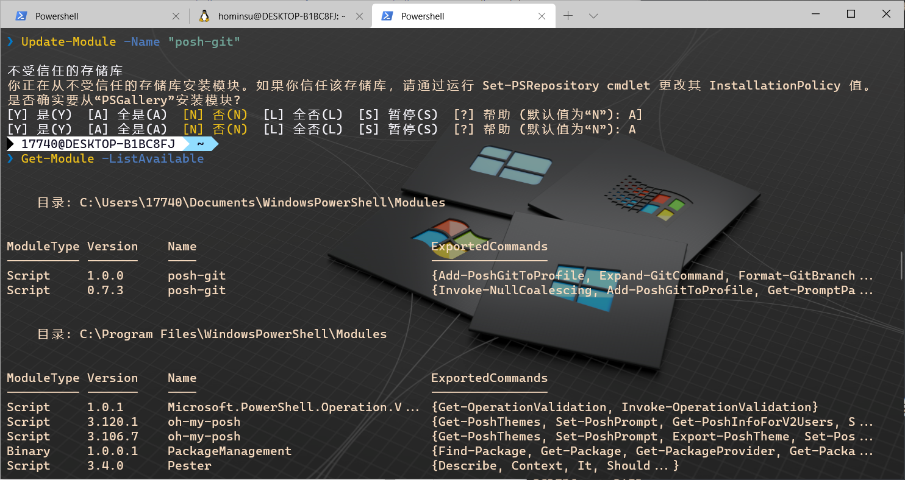Open a new terminal tab with the plus icon
Image resolution: width=905 pixels, height=480 pixels.
pos(569,15)
